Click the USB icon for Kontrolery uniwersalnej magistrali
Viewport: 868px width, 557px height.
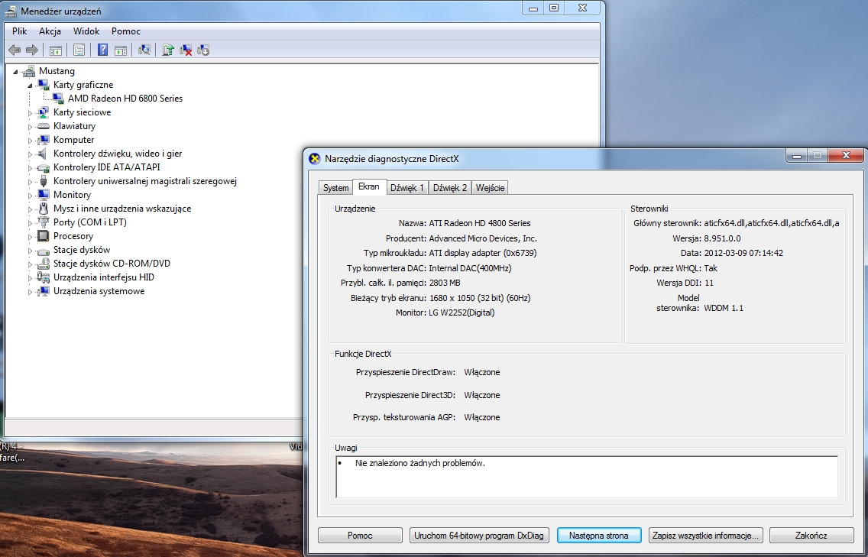point(44,181)
